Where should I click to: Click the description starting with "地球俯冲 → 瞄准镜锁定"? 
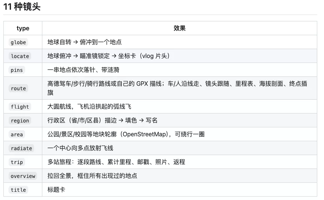109,56
